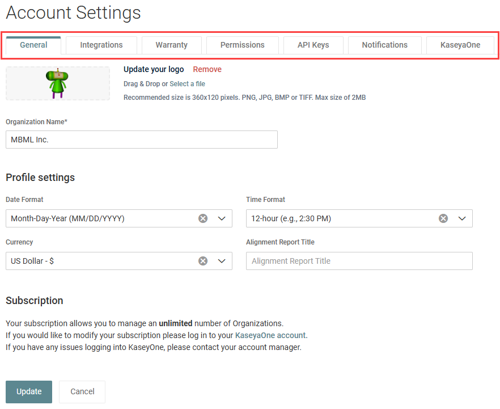Open the Time Format dropdown arrow
Image resolution: width=500 pixels, height=409 pixels.
[462, 218]
